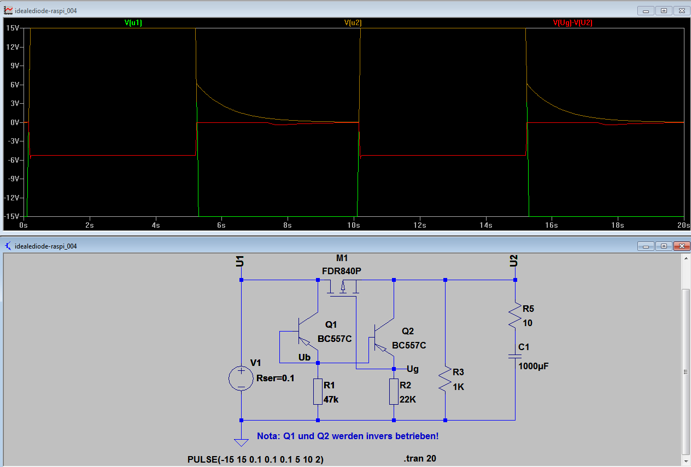The height and width of the screenshot is (467, 691).
Task: Click the schematic window title idealediode-raspi_004
Action: [x=46, y=246]
